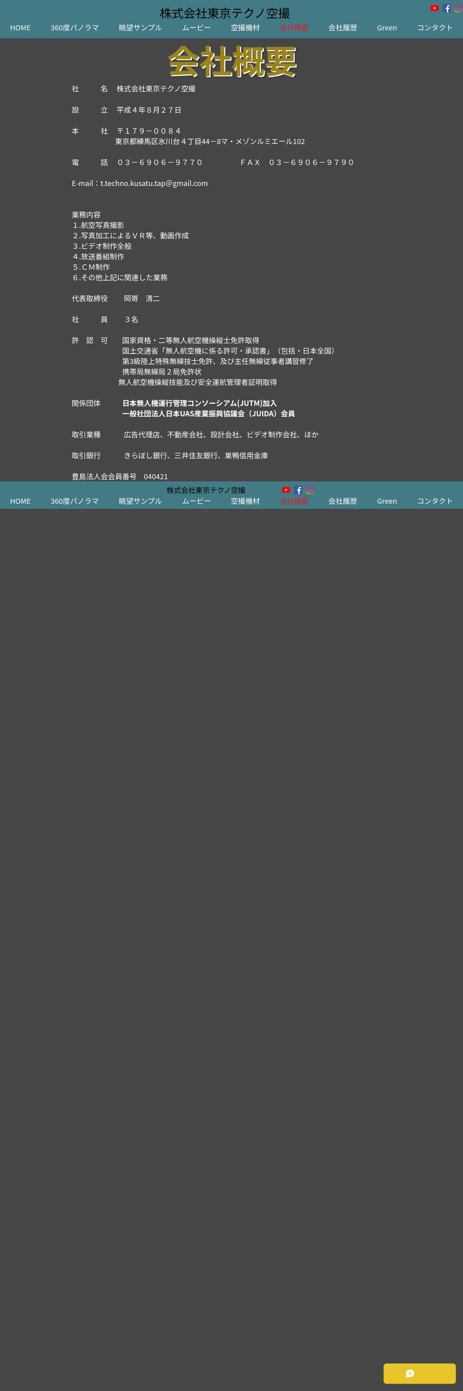Click the 業務内容 heading
Viewport: 463px width, 1391px height.
point(86,215)
